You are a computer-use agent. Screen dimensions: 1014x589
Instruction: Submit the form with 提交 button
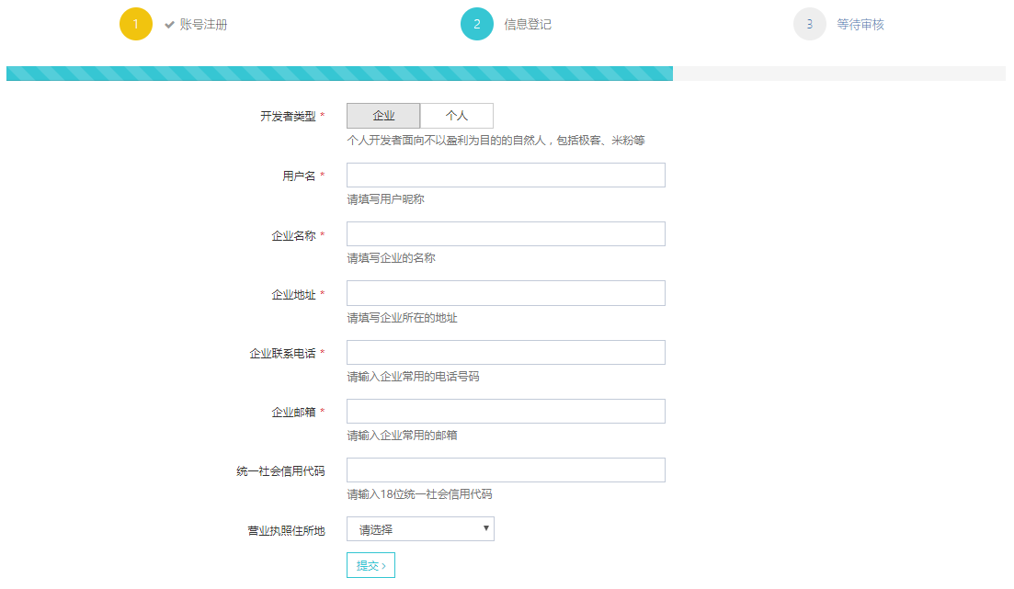click(370, 565)
